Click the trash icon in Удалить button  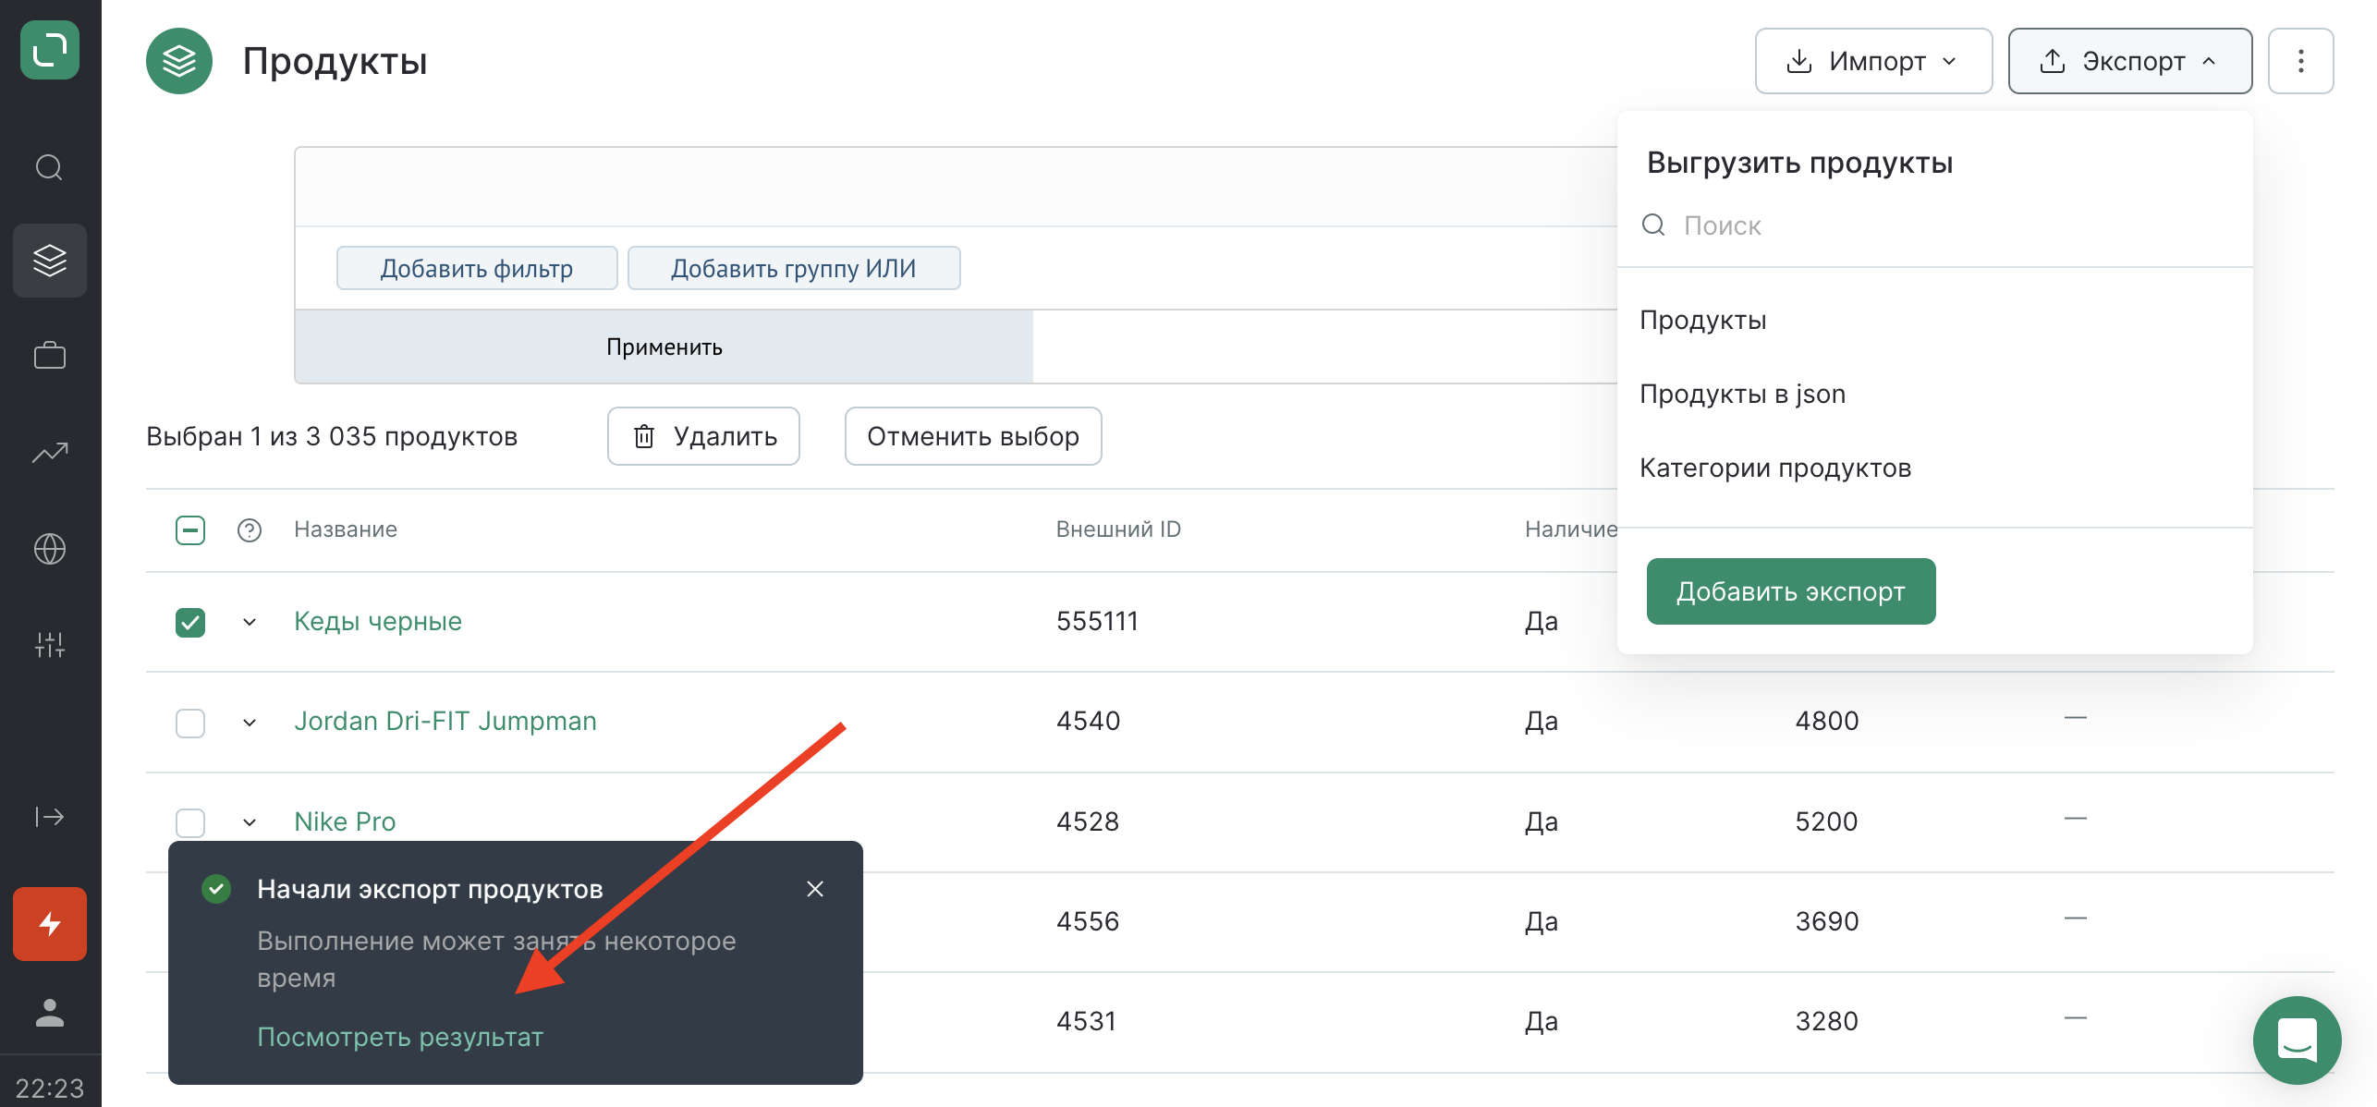[x=644, y=436]
